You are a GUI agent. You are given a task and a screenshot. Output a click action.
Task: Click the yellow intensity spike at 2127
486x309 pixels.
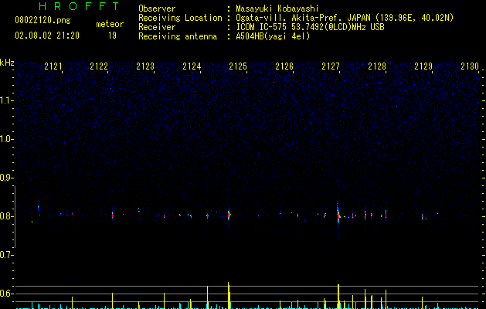tap(338, 297)
